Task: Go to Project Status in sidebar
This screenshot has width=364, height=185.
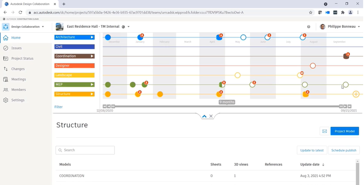Action: coord(22,59)
